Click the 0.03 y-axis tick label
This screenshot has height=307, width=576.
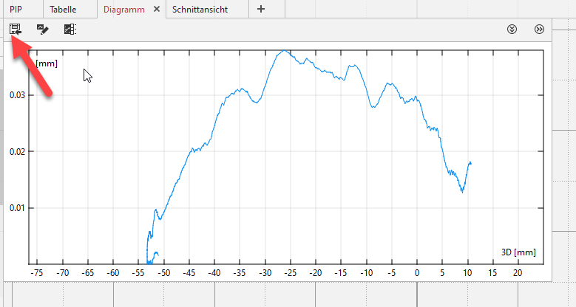(16, 95)
